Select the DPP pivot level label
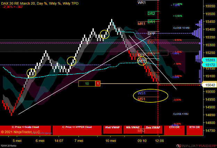The height and width of the screenshot is (148, 217). (151, 34)
